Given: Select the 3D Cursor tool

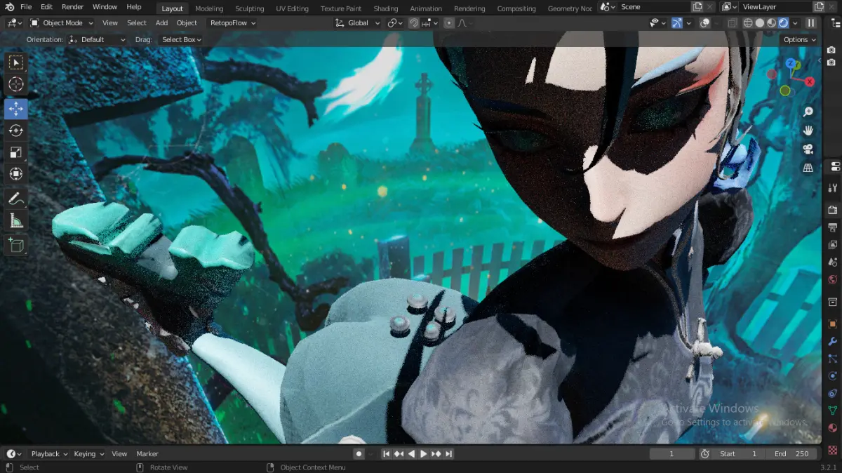Looking at the screenshot, I should [15, 85].
